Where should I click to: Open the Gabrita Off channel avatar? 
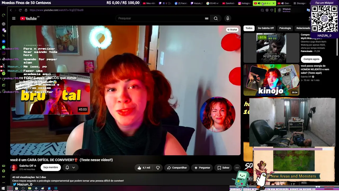(14, 167)
